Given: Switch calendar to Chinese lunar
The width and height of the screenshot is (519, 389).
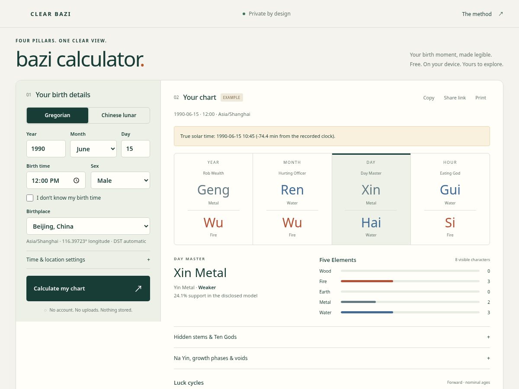Looking at the screenshot, I should (x=119, y=115).
